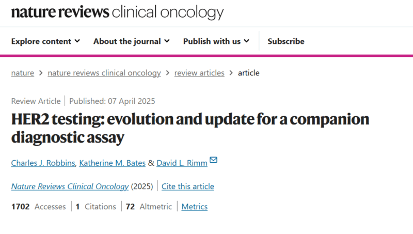The width and height of the screenshot is (413, 234).
Task: Open the Explore content menu
Action: pos(45,41)
